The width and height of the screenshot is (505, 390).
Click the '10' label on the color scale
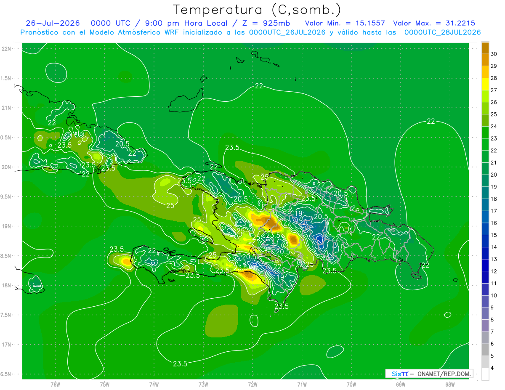[494, 295]
